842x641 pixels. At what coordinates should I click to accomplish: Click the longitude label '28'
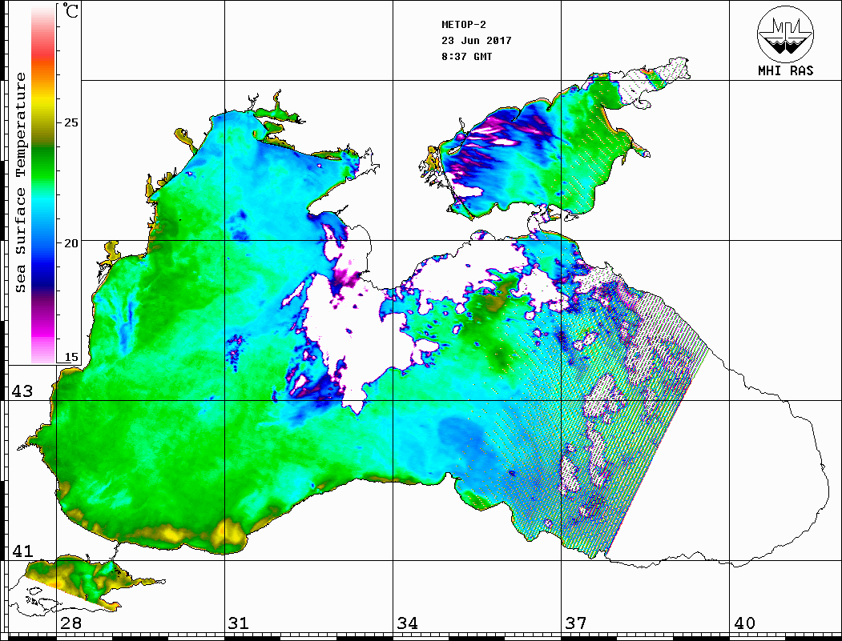71,623
